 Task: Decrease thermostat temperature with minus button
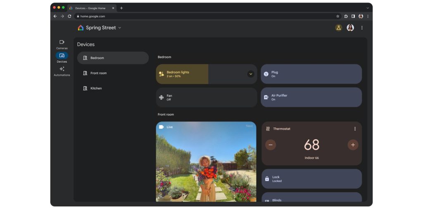tap(271, 145)
